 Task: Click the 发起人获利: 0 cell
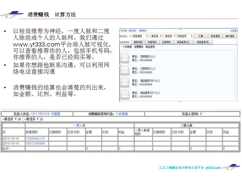pos(192,114)
